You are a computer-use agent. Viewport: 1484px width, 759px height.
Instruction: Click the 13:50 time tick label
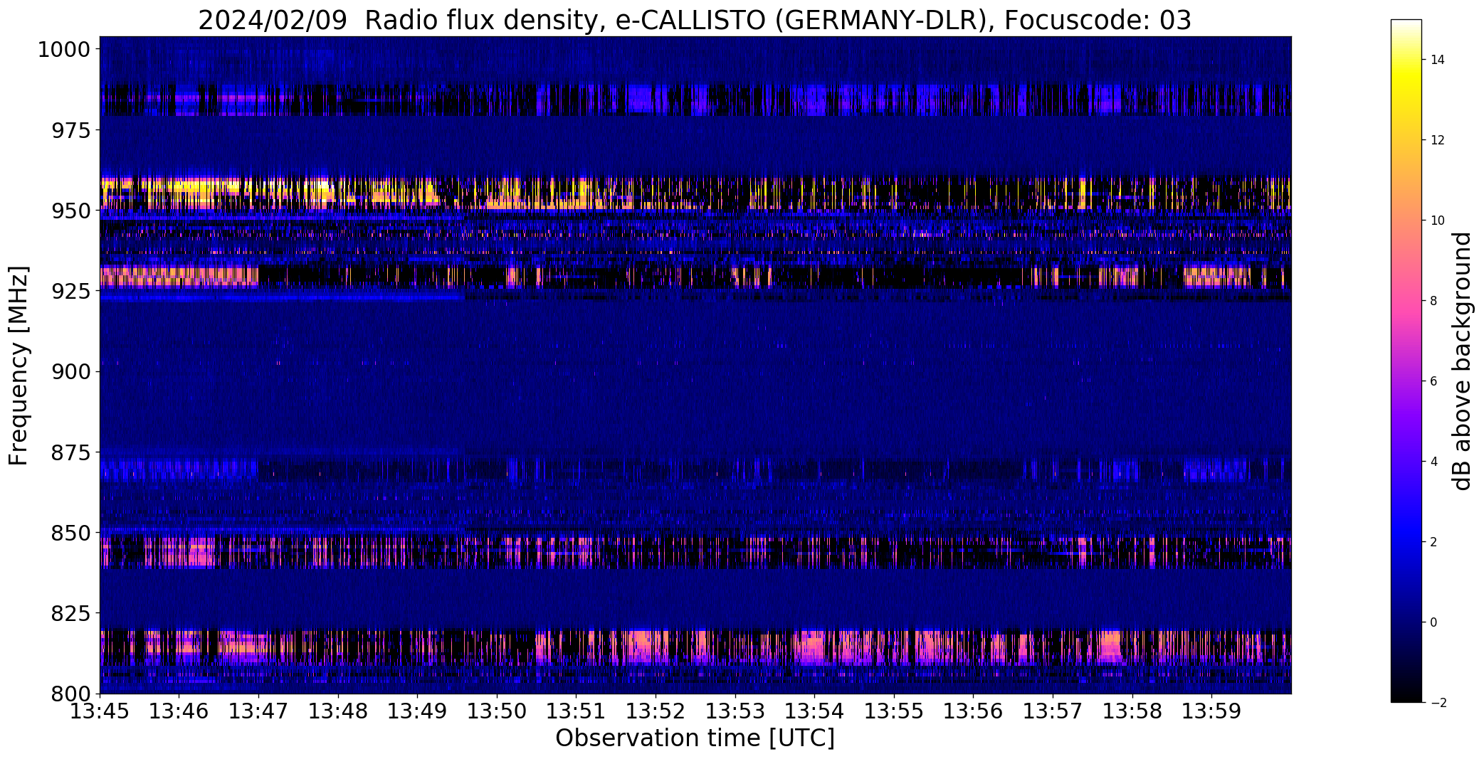pos(497,711)
